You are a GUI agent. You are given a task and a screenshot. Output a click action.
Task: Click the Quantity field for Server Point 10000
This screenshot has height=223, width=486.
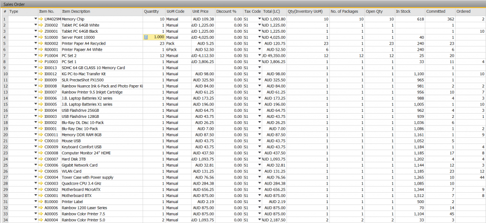157,37
